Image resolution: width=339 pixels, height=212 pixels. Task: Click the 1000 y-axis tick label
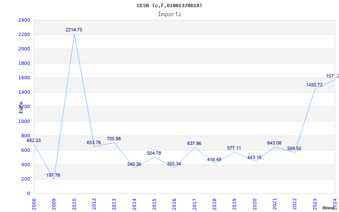(x=24, y=121)
